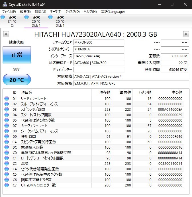Go to previous disk with left arrow
Screen dimensions: 192x197
(6, 34)
